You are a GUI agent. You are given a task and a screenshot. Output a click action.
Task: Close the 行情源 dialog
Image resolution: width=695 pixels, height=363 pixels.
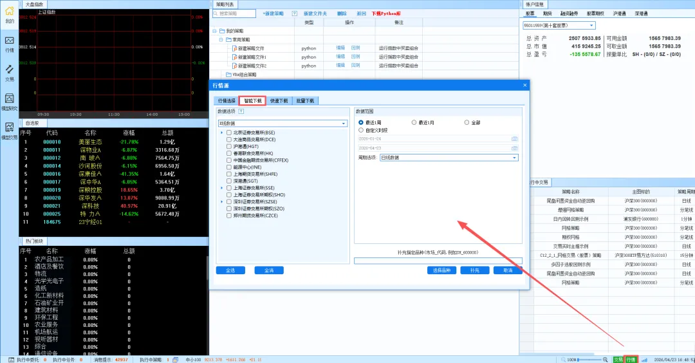click(525, 85)
